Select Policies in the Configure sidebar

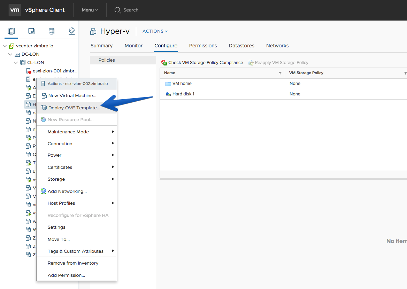pyautogui.click(x=123, y=60)
